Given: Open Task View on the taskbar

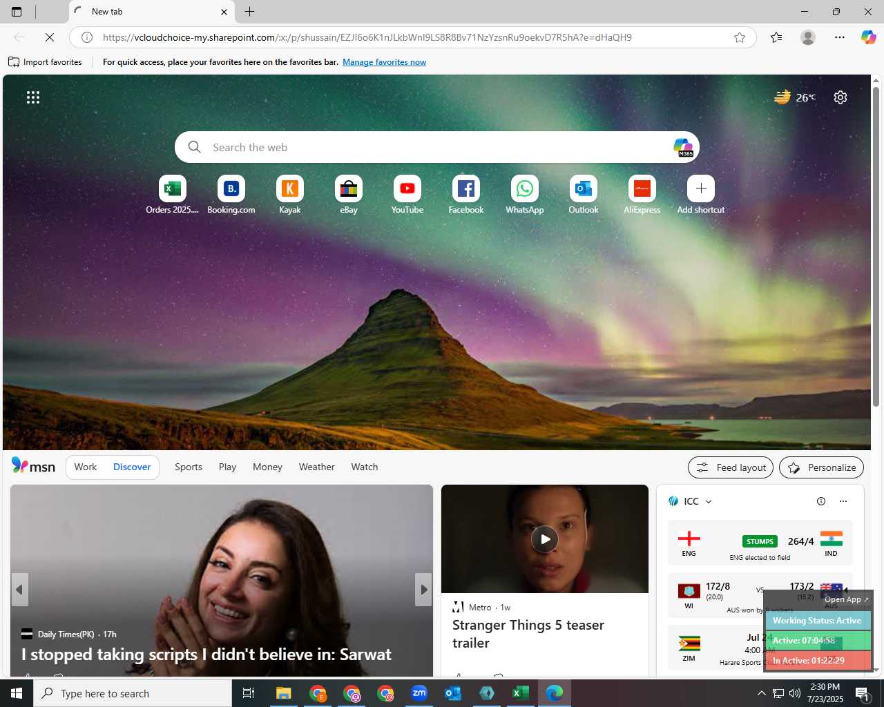Looking at the screenshot, I should (x=249, y=693).
